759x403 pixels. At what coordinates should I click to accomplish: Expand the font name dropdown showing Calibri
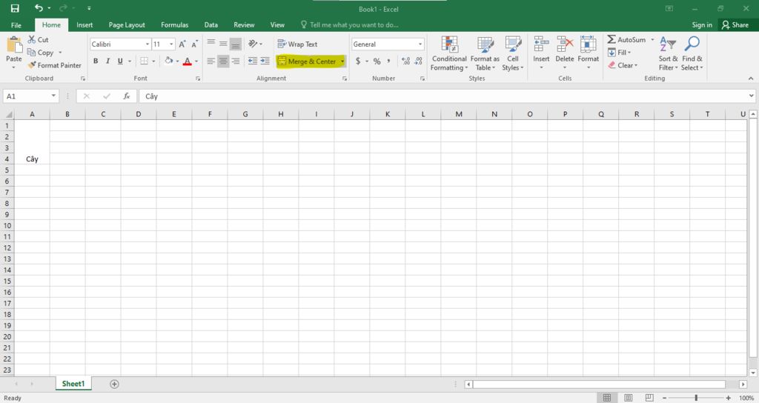pyautogui.click(x=148, y=44)
